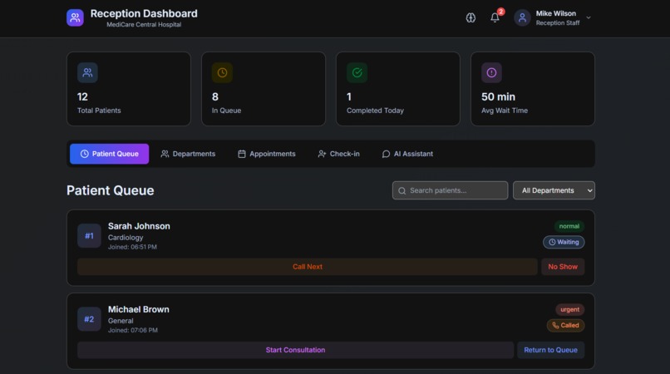
Task: Click the #1 queue position badge
Action: tap(89, 236)
